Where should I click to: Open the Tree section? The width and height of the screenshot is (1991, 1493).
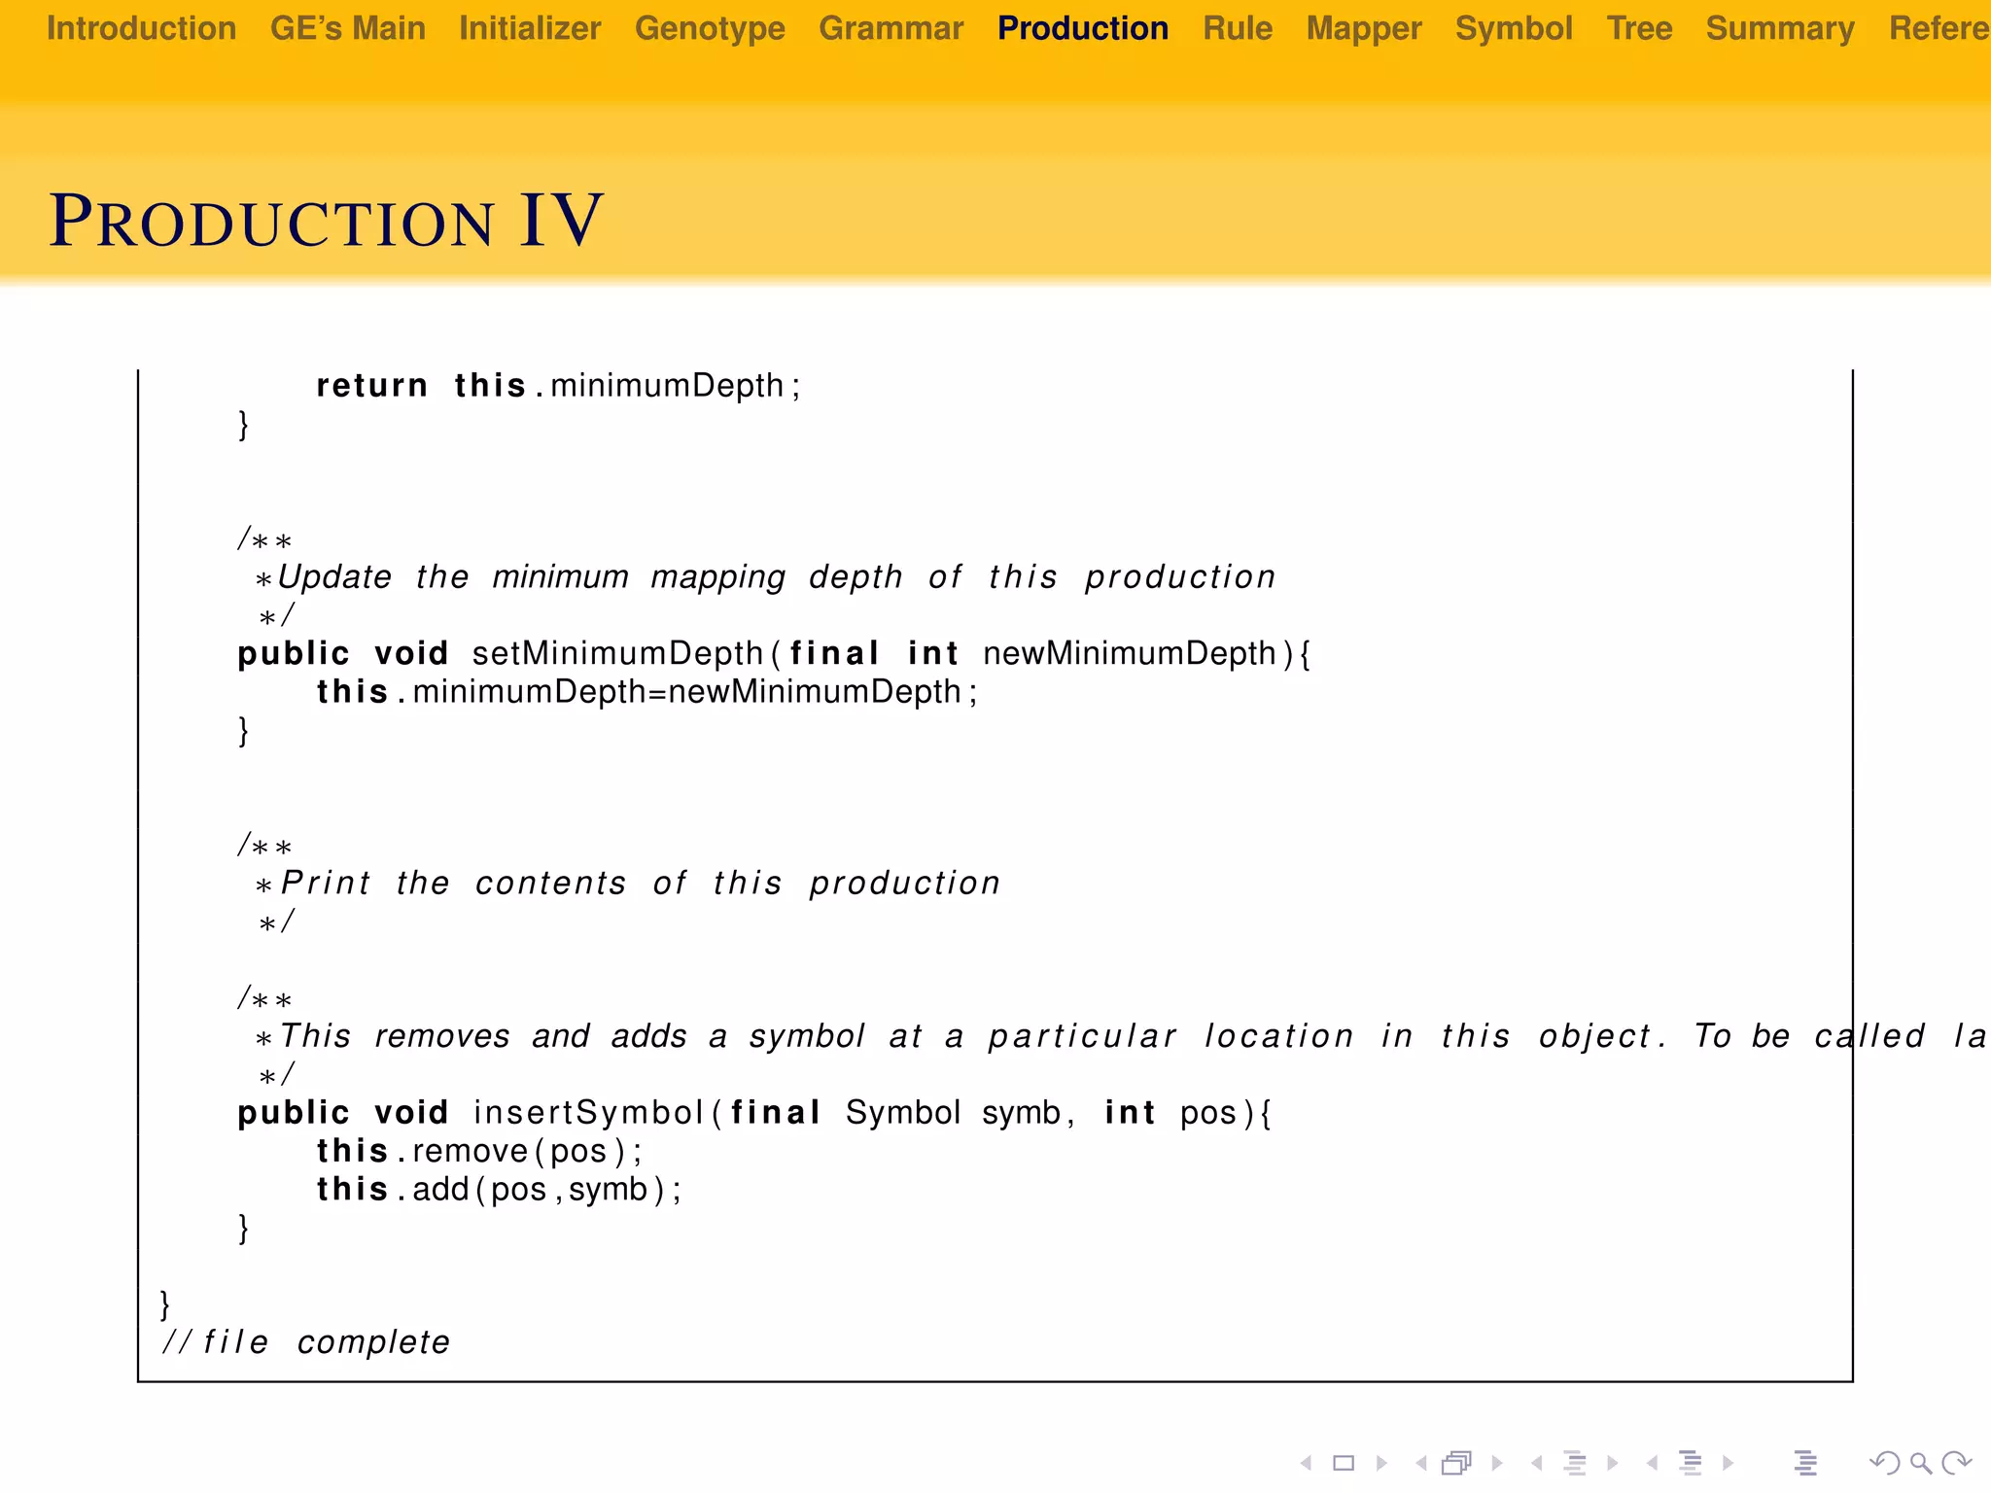click(1639, 28)
